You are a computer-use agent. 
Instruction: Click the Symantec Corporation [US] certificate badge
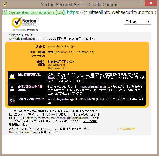[34, 12]
